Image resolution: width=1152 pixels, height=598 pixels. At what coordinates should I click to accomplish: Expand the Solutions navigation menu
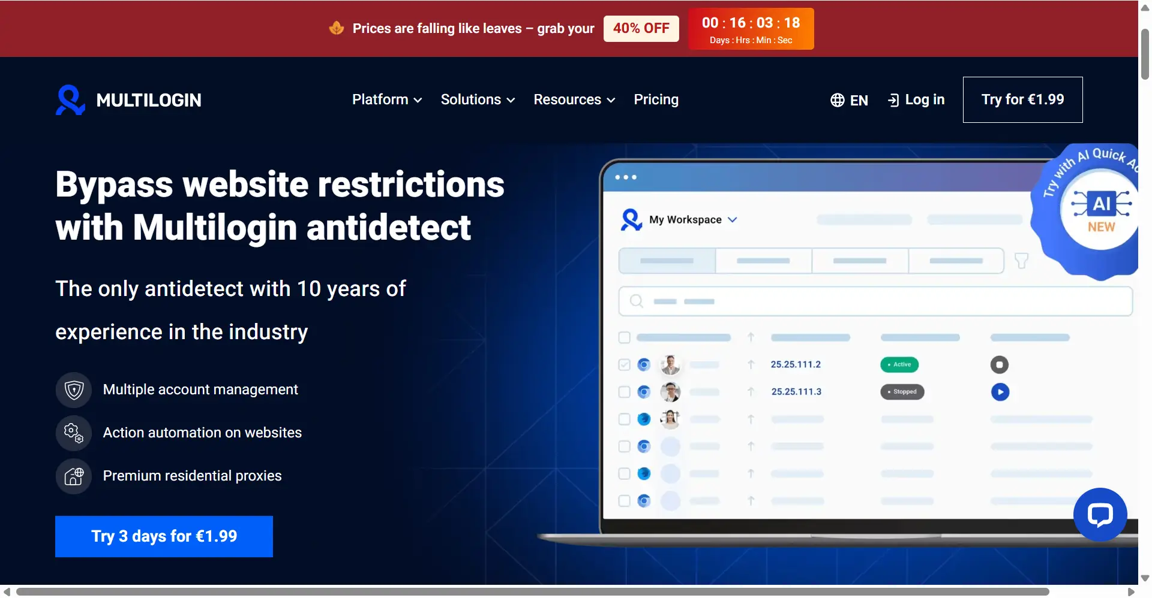point(478,99)
